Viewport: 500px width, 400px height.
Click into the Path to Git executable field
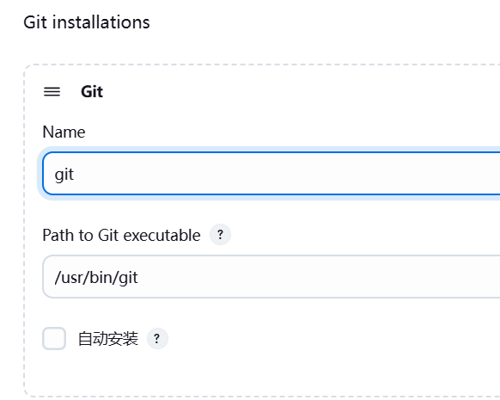click(x=271, y=277)
